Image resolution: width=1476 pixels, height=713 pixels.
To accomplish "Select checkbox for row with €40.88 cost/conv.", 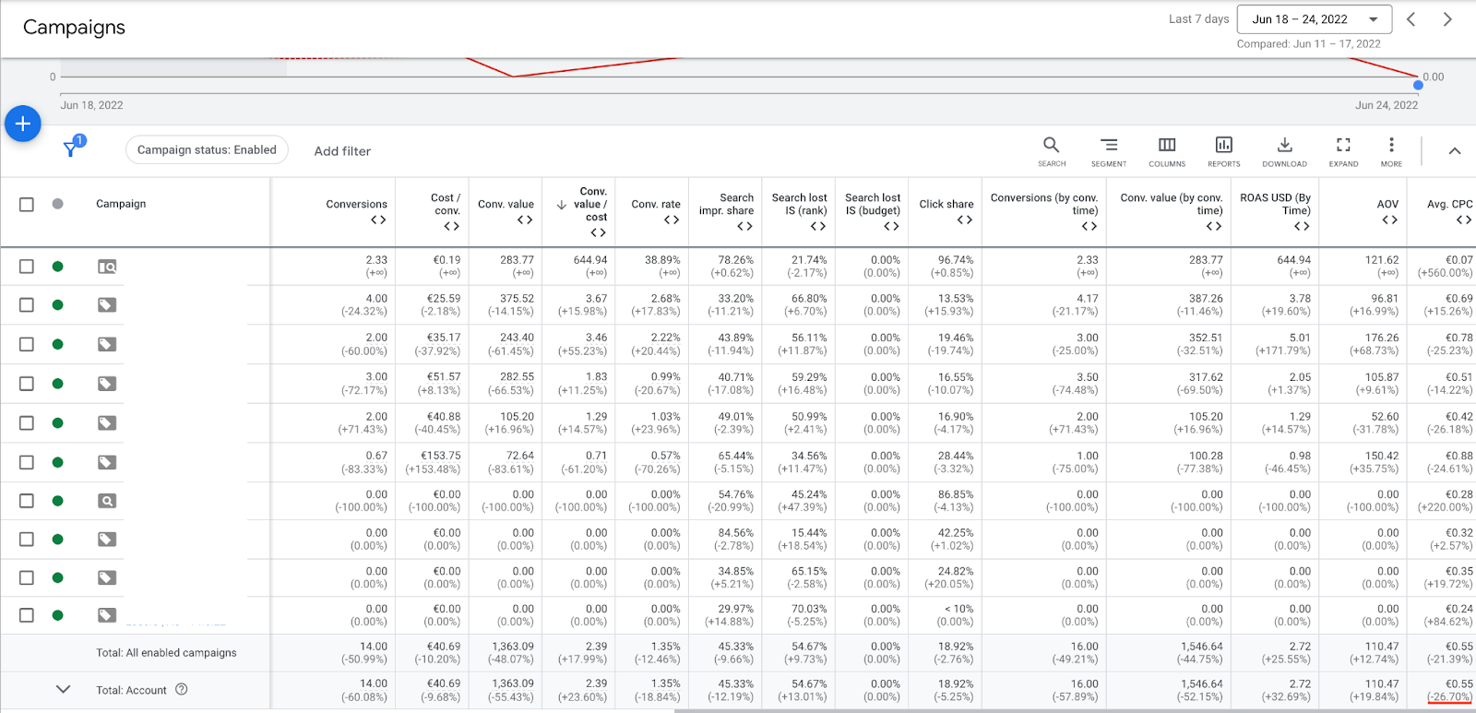I will click(x=27, y=422).
